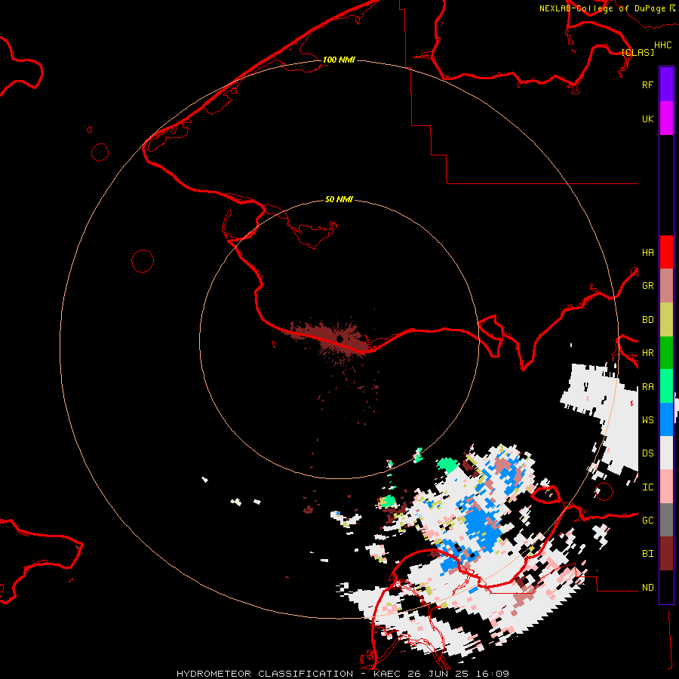Click the 100 NMI range ring label

339,60
